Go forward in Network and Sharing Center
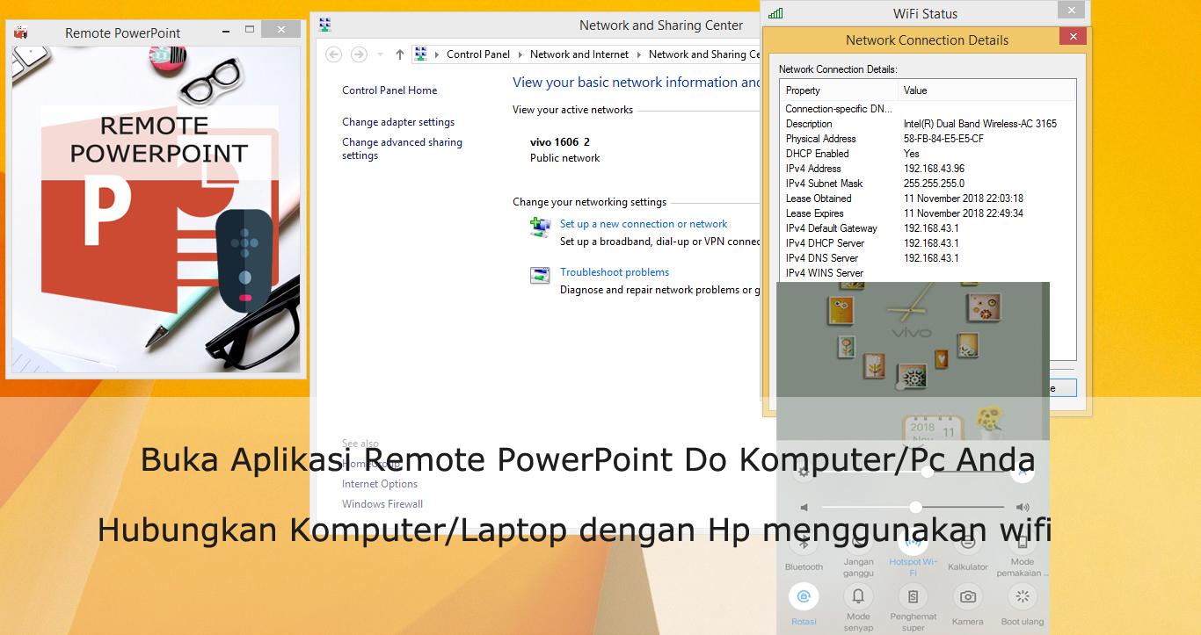 (x=359, y=54)
